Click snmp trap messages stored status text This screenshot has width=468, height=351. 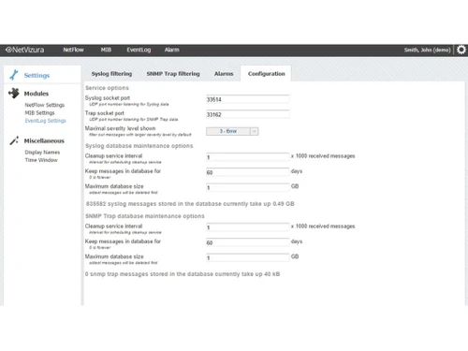pyautogui.click(x=183, y=274)
